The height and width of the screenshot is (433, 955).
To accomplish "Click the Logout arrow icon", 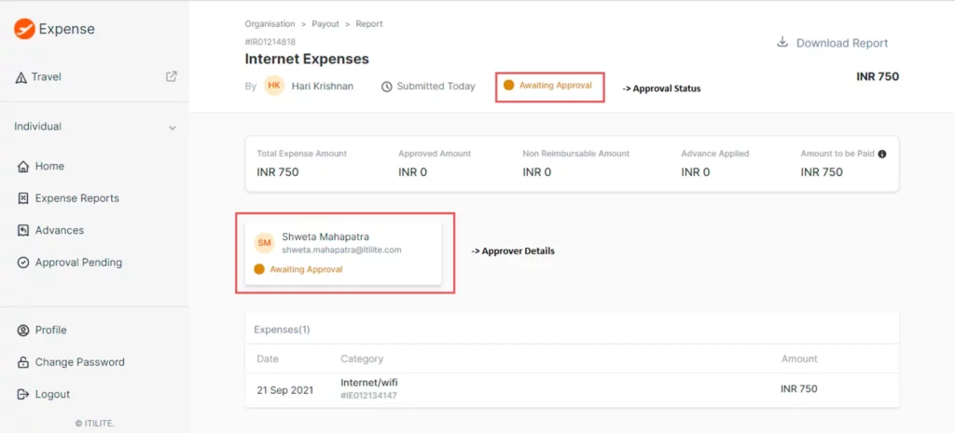I will tap(23, 394).
